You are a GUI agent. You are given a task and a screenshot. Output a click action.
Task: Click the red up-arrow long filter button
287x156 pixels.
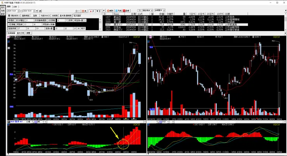pos(92,11)
